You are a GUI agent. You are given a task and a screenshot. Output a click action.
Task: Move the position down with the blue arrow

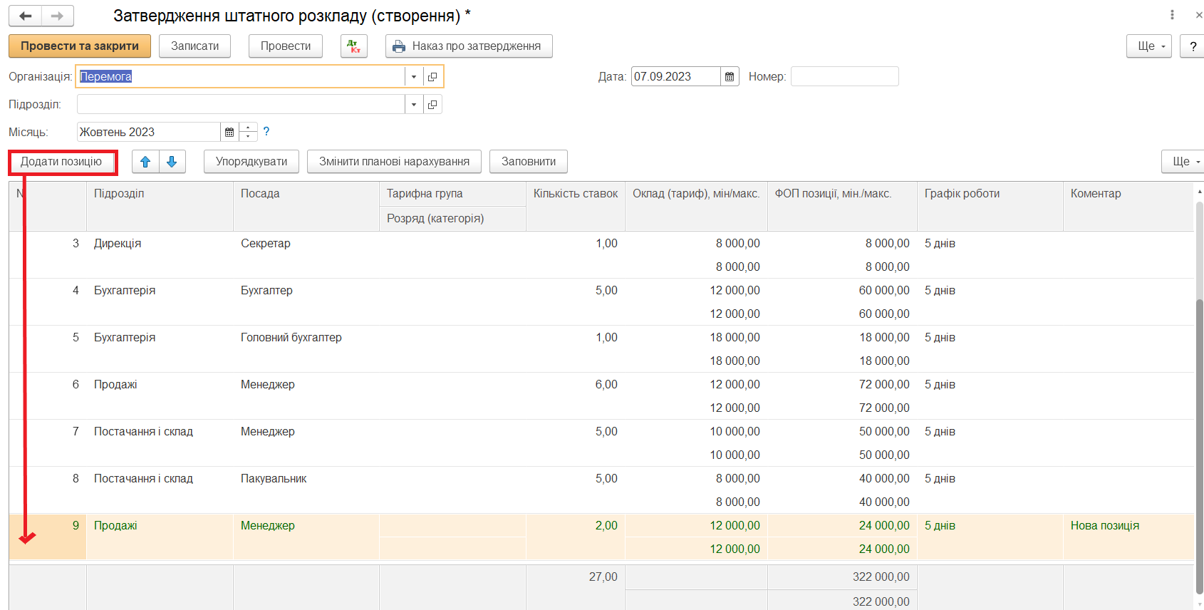point(172,162)
